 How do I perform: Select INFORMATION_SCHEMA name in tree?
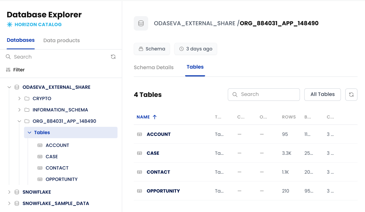point(60,110)
